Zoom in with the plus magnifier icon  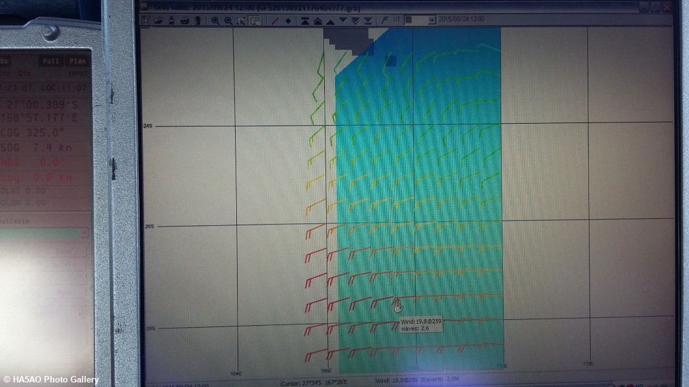[x=215, y=21]
